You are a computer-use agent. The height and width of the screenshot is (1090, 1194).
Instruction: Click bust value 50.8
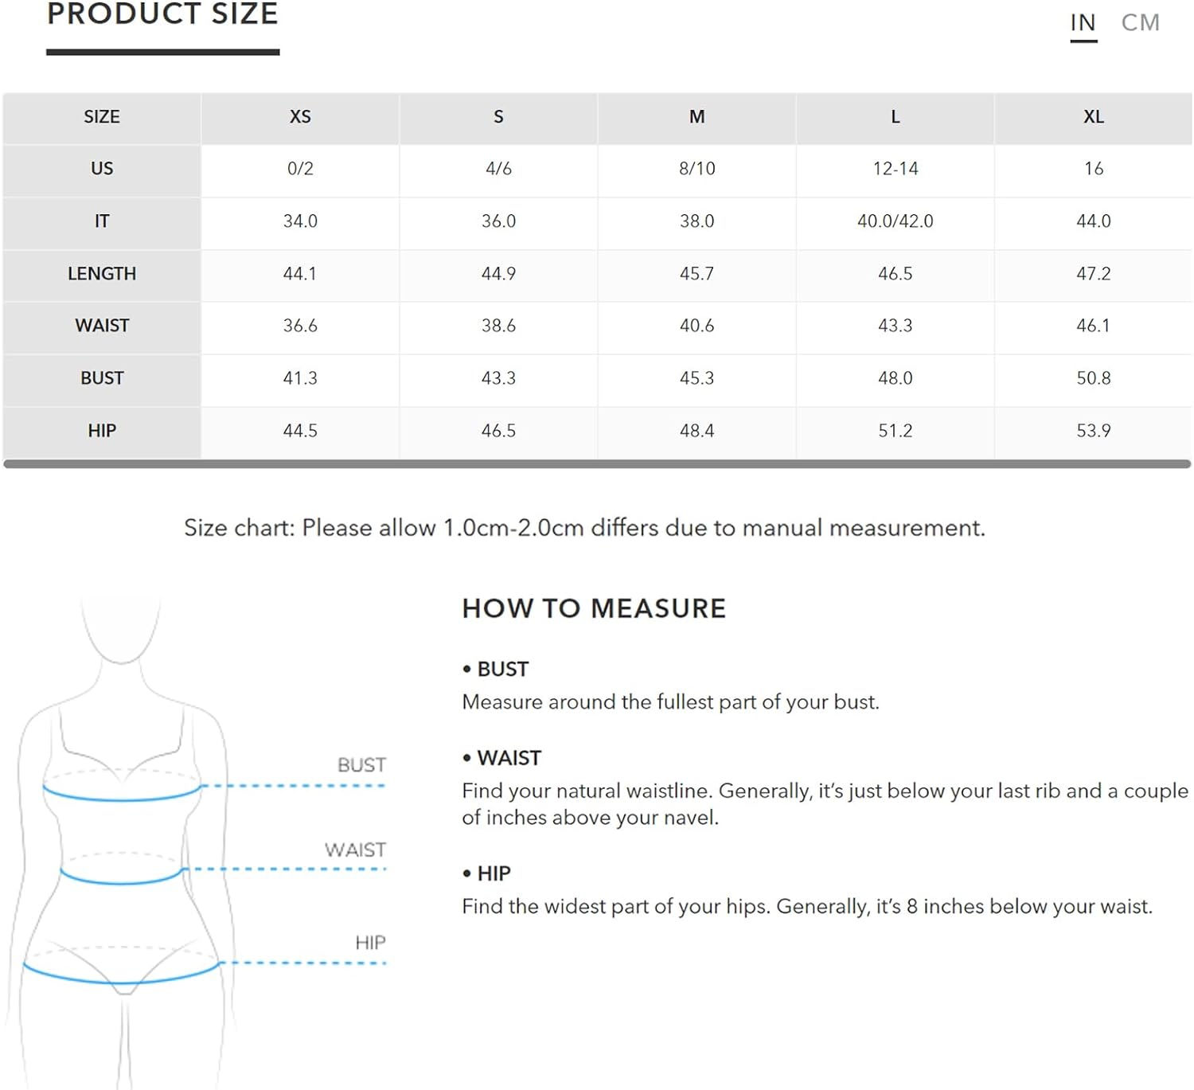(1094, 378)
